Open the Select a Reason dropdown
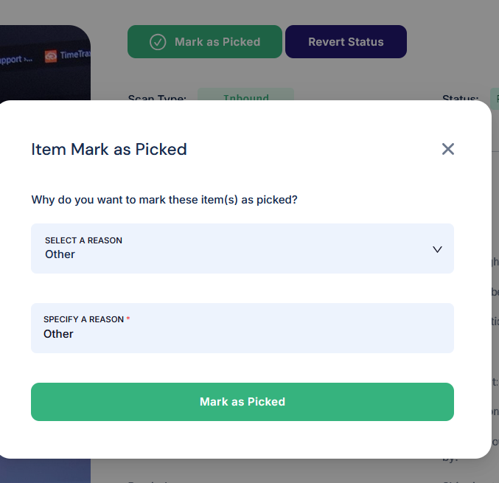This screenshot has height=483, width=499. coord(242,249)
